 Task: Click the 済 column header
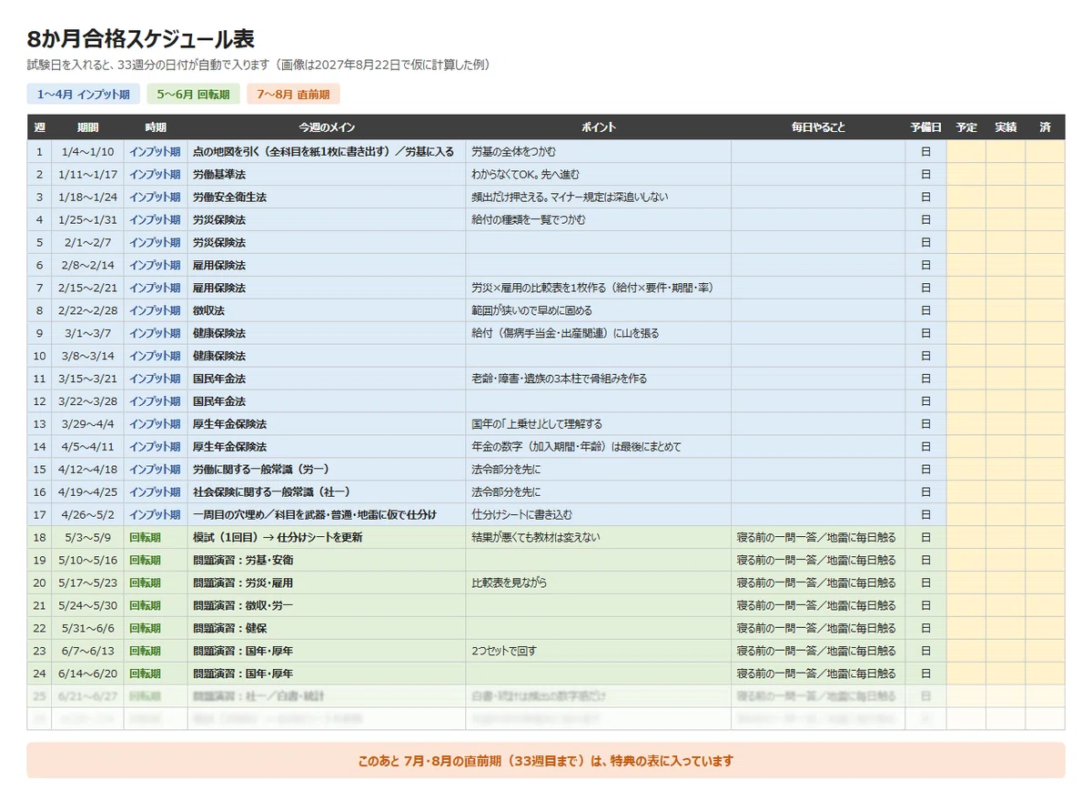coord(1045,127)
